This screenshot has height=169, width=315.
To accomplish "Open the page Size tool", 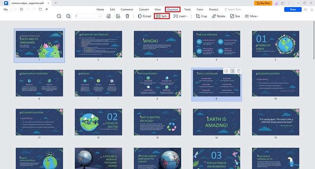I will coord(235,16).
